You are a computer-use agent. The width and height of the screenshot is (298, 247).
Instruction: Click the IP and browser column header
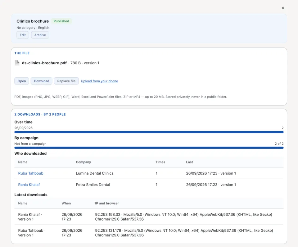pyautogui.click(x=107, y=204)
